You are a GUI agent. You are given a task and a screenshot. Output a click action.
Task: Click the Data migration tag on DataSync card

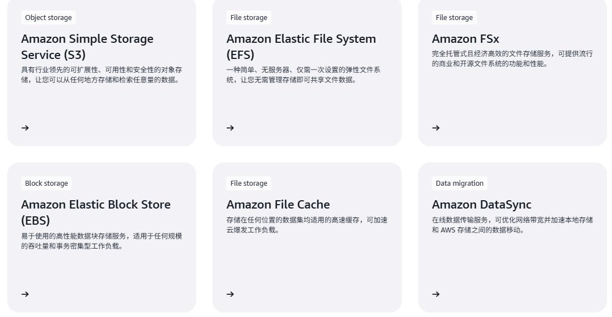[x=460, y=184]
